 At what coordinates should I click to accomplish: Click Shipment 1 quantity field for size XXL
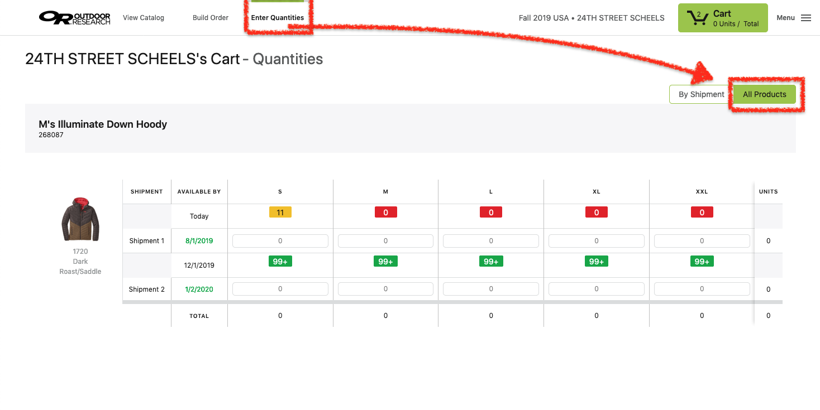(x=702, y=241)
